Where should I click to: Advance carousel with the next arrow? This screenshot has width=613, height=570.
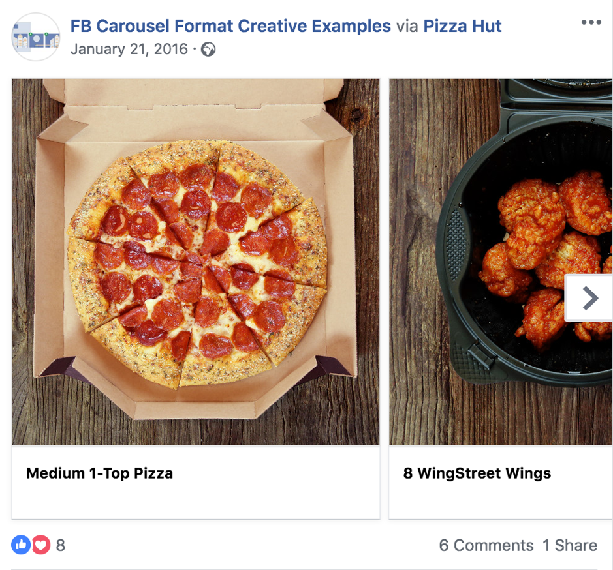click(x=589, y=298)
